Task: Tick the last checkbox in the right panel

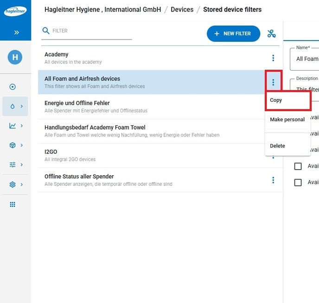Action: click(x=298, y=182)
